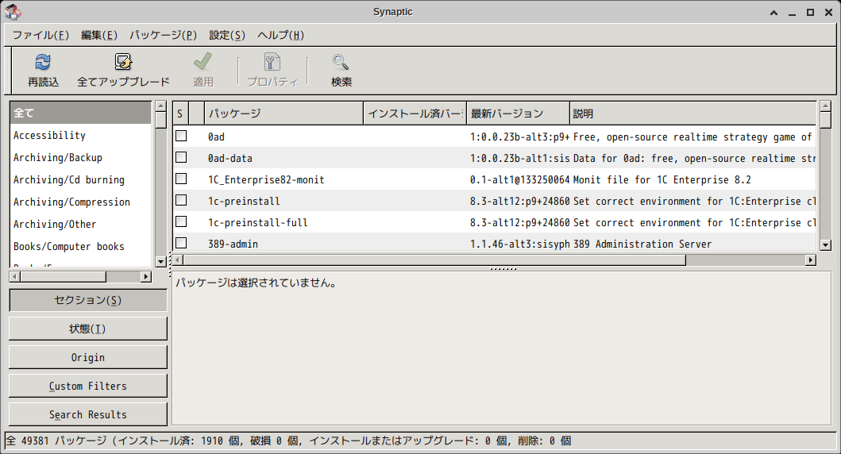Click the Synaptic app icon in title bar
Image resolution: width=841 pixels, height=454 pixels.
[x=13, y=12]
